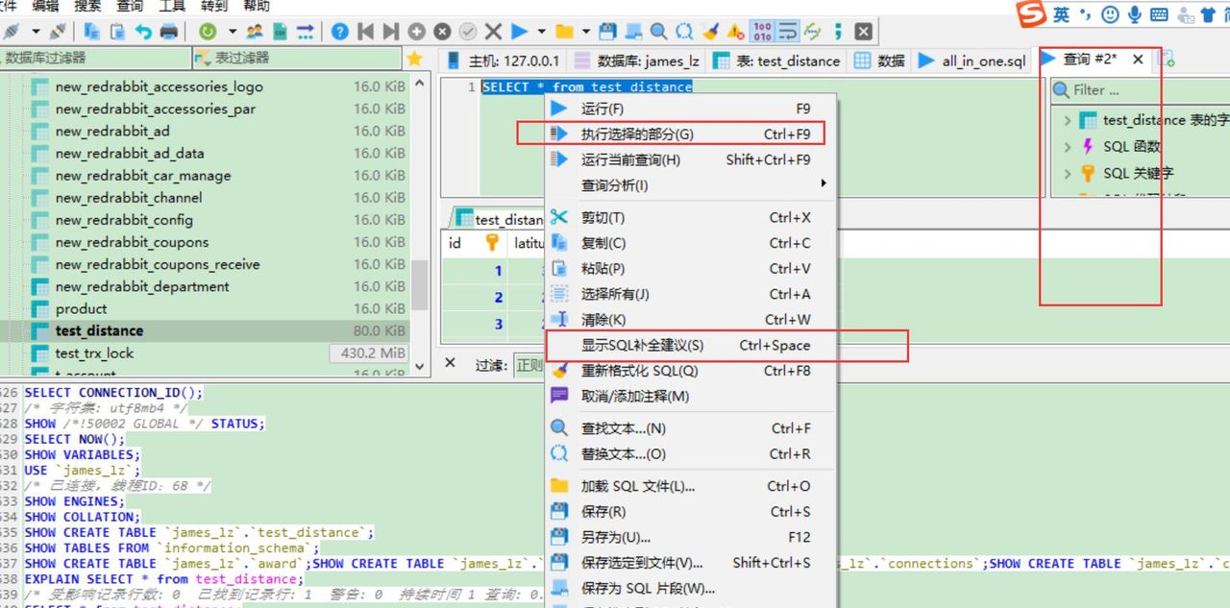Toggle the binary 100/010 display button
Viewport: 1230px width, 608px height.
pyautogui.click(x=762, y=32)
